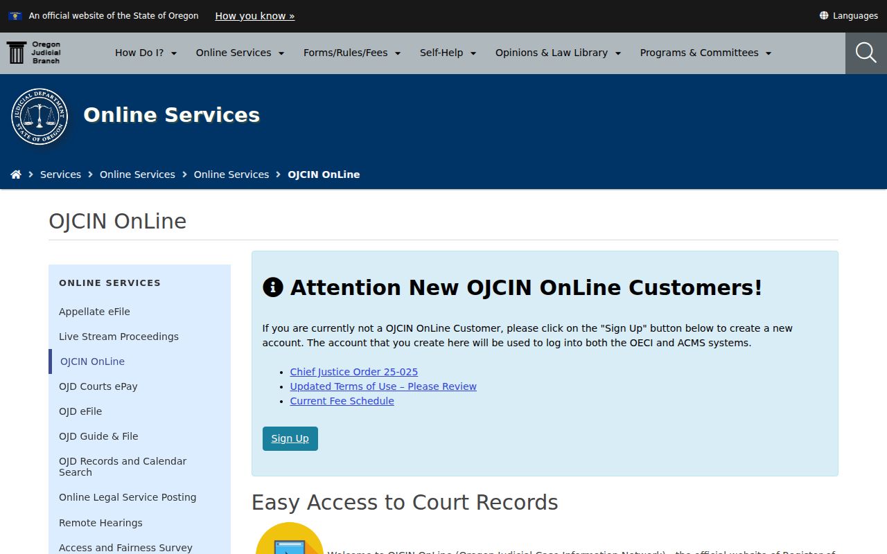Viewport: 887px width, 554px height.
Task: Click the Oregon state flag icon
Action: point(15,15)
